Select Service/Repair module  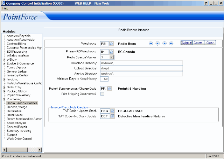pos(17,127)
